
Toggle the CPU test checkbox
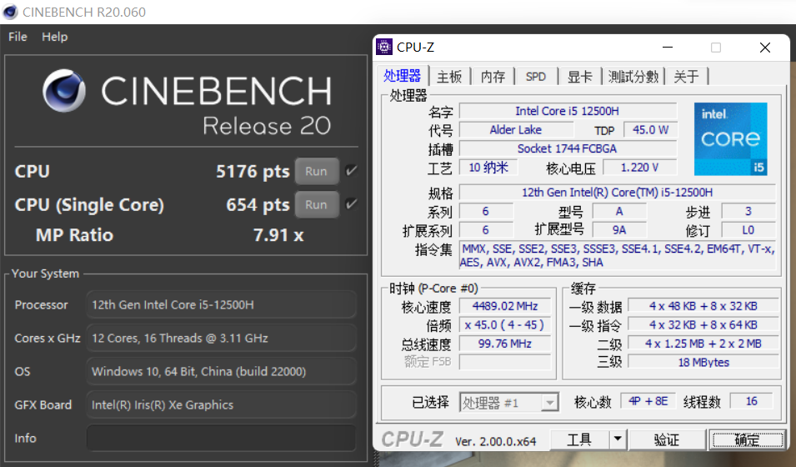pyautogui.click(x=351, y=171)
